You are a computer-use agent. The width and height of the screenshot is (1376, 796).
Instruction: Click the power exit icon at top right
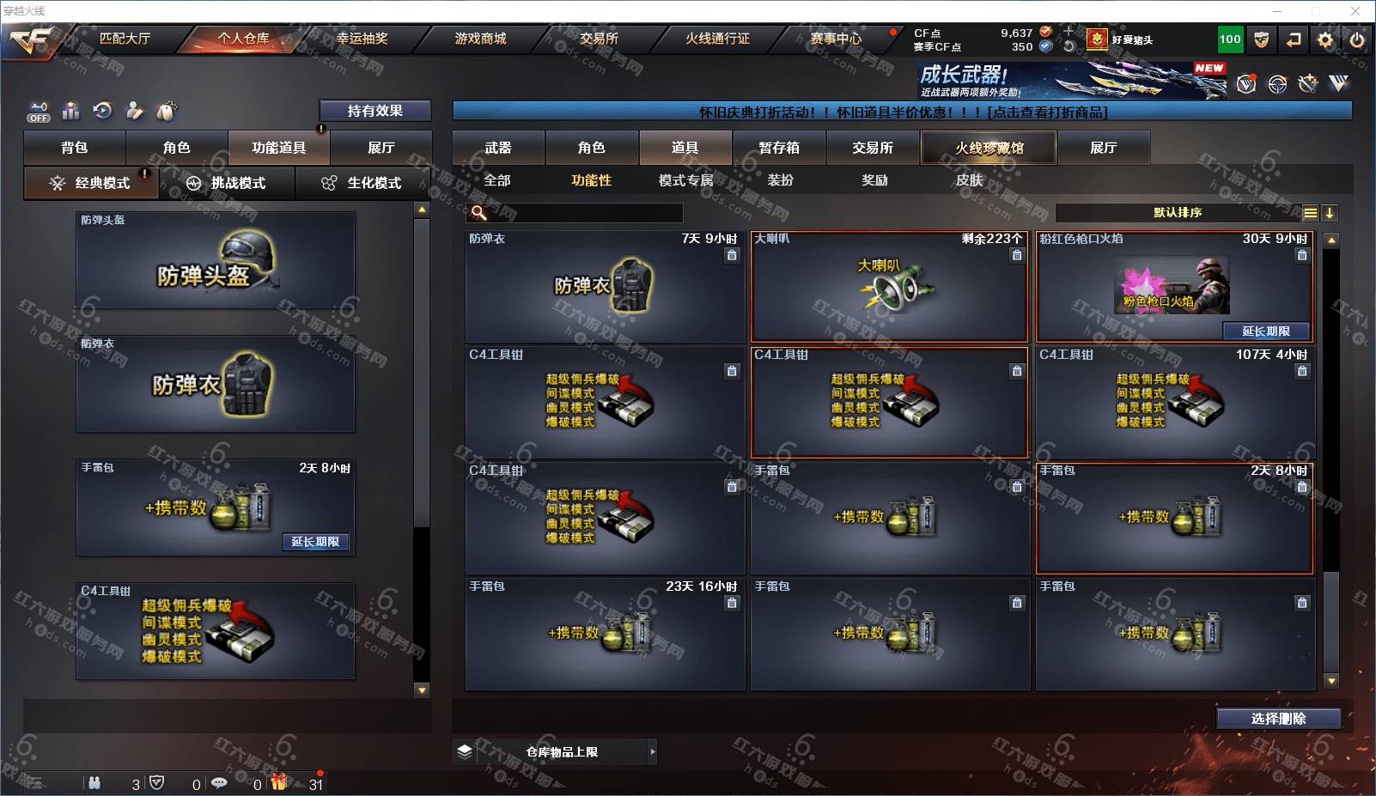[x=1357, y=39]
